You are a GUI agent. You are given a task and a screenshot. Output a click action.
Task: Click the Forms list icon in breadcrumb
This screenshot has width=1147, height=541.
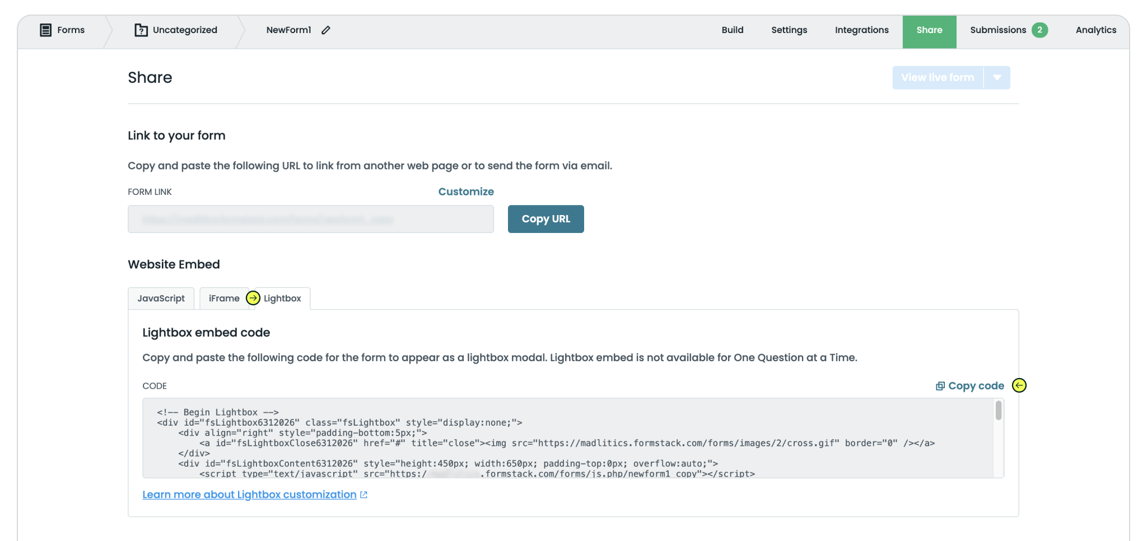coord(46,30)
